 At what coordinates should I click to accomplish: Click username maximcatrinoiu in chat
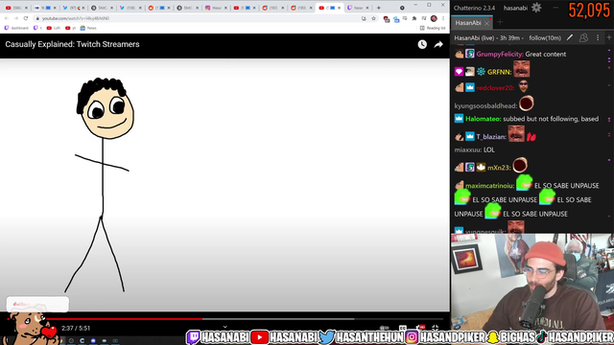coord(489,186)
